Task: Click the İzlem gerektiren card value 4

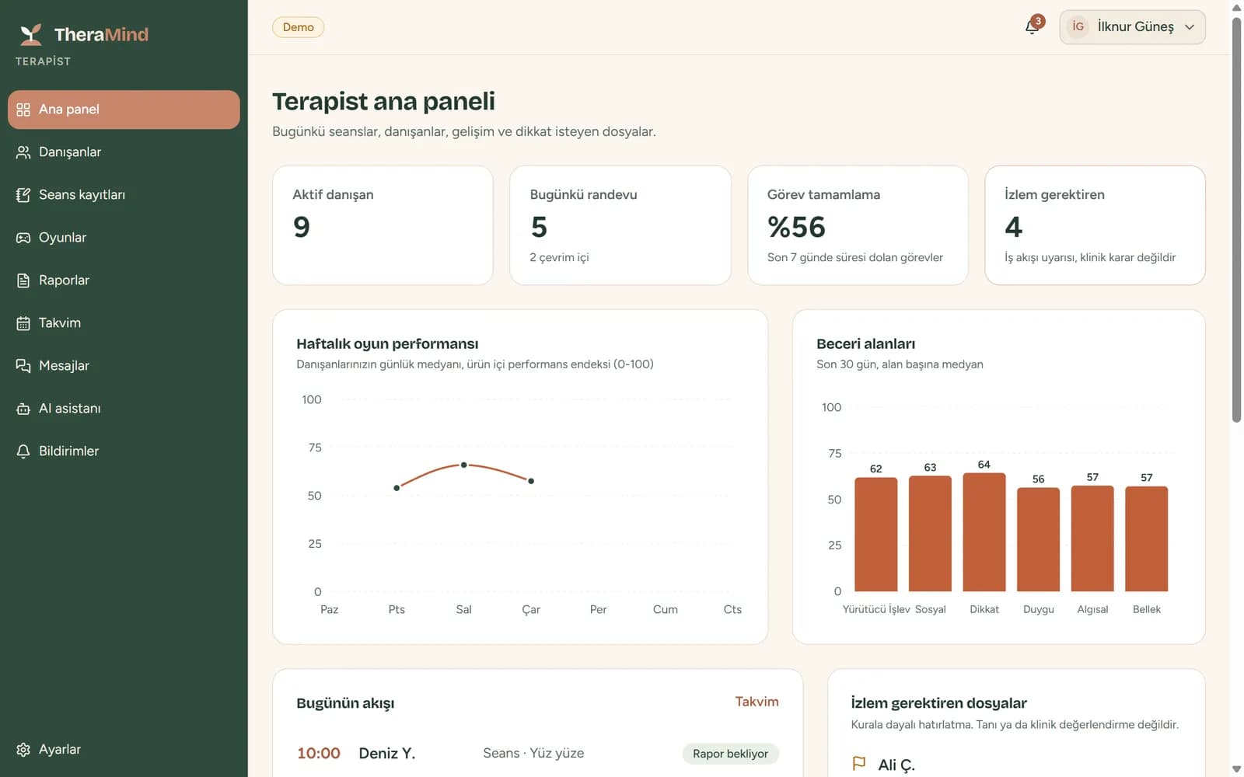Action: [x=1013, y=227]
